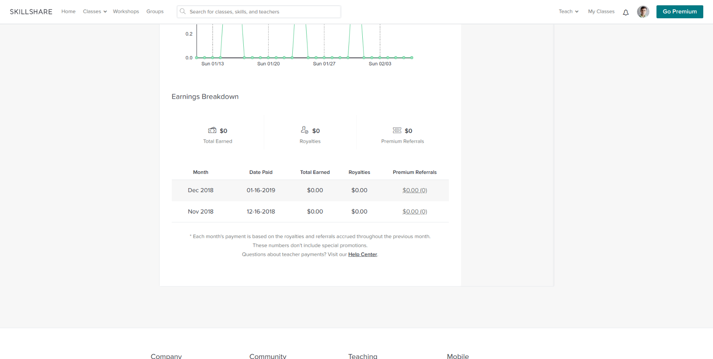Click the notifications bell icon
The width and height of the screenshot is (713, 359).
(626, 12)
